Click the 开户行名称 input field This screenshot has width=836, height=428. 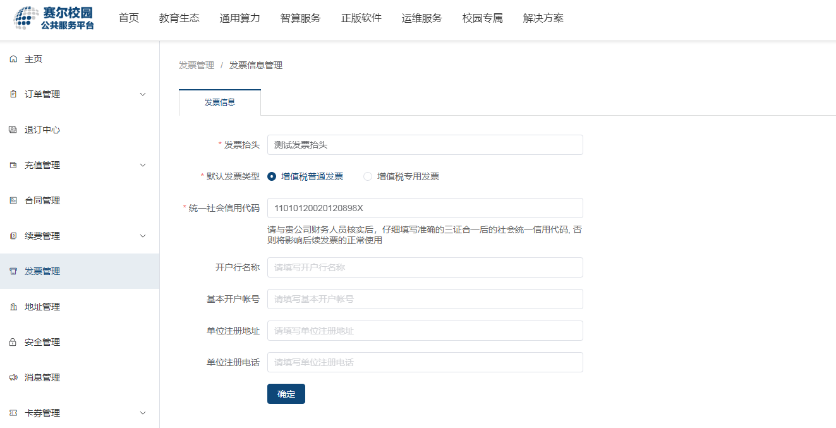425,267
